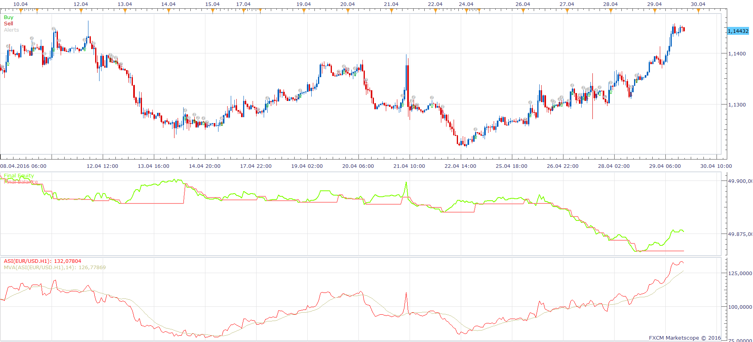Viewport: 753px width, 342px height.
Task: Click the 10.04 date label on top axis
Action: coord(21,4)
